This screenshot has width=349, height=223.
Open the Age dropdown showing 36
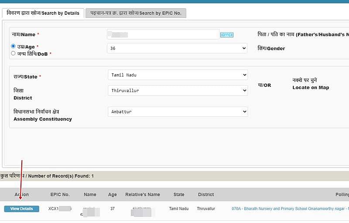pyautogui.click(x=177, y=48)
